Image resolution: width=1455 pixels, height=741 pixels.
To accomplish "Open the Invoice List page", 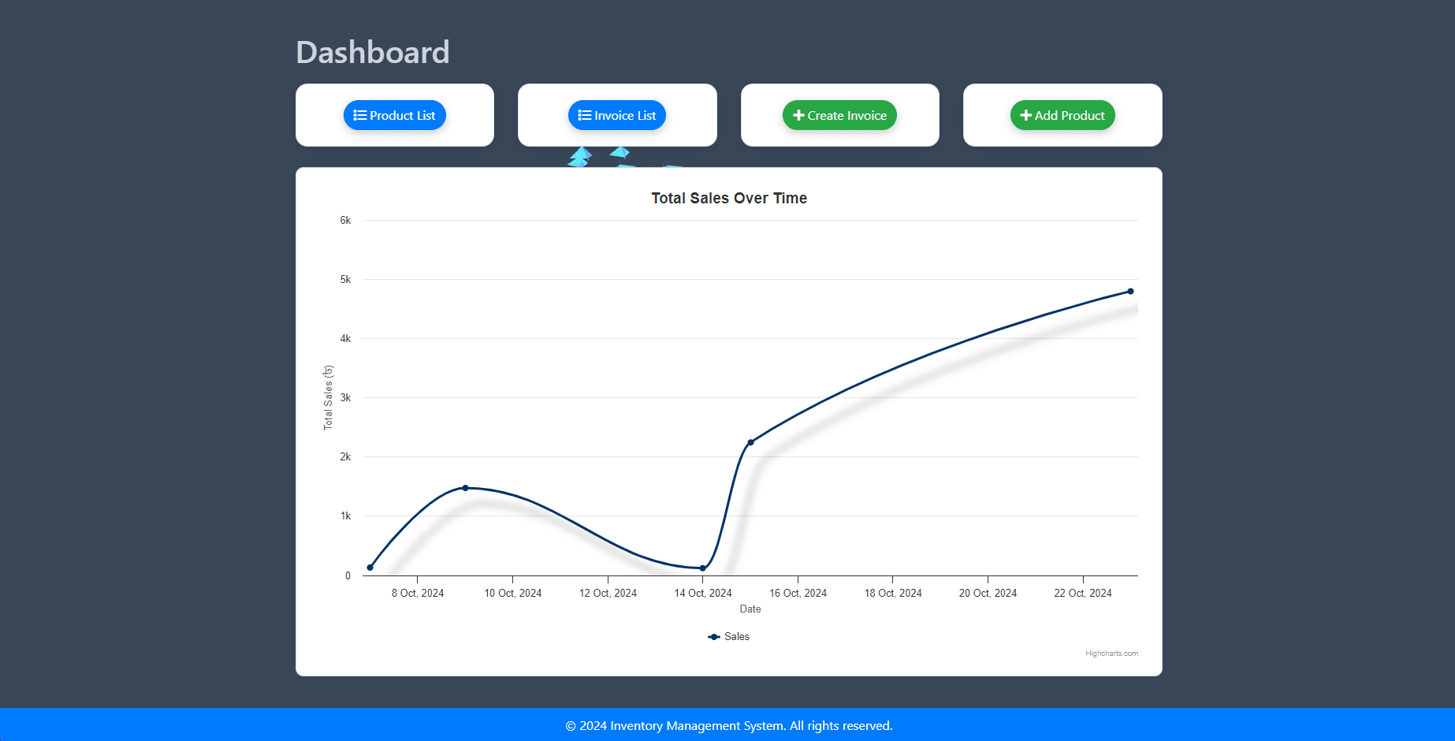I will click(x=617, y=115).
